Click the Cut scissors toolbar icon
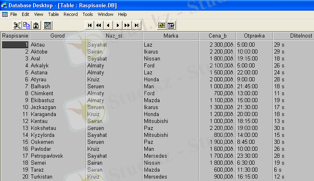 click(17, 25)
